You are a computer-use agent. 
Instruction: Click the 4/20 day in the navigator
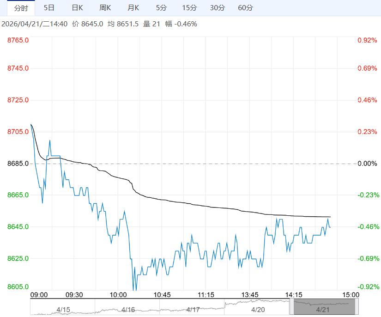coord(258,309)
